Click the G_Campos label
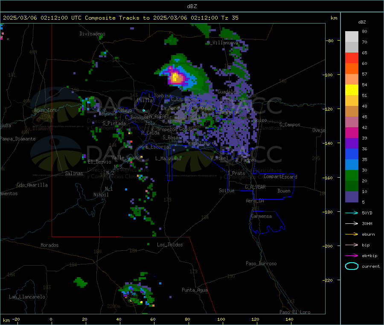Image resolution: width=384 pixels, height=325 pixels. tap(290, 125)
